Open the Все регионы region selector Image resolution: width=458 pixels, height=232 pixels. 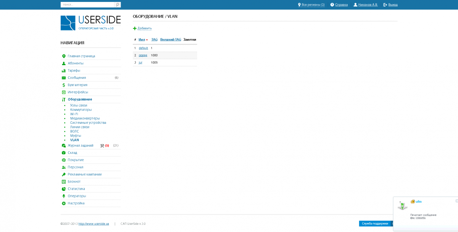click(x=311, y=5)
